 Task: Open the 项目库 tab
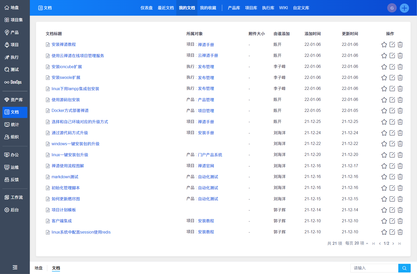[251, 8]
